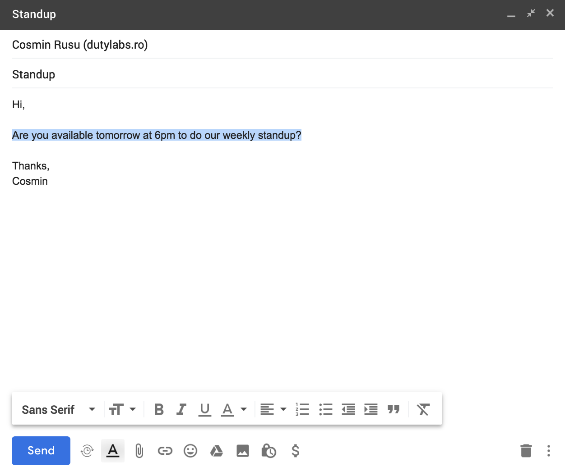Screen dimensions: 565x476
Task: Click the 'Cosmin' signature line
Action: 30,181
